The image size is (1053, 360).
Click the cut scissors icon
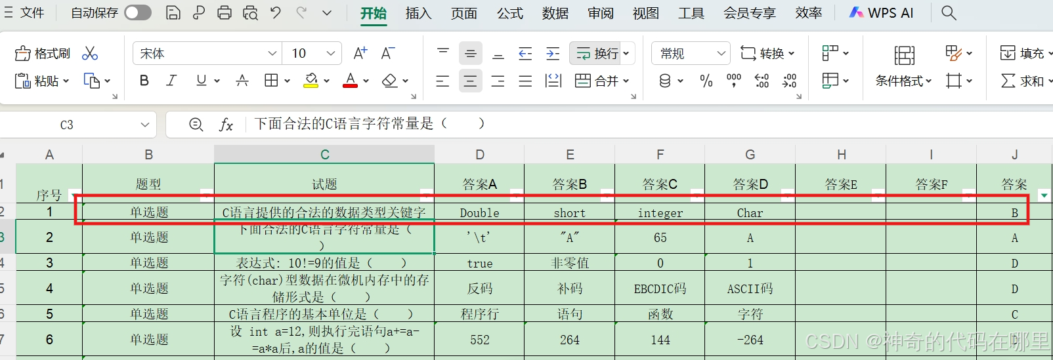coord(90,53)
